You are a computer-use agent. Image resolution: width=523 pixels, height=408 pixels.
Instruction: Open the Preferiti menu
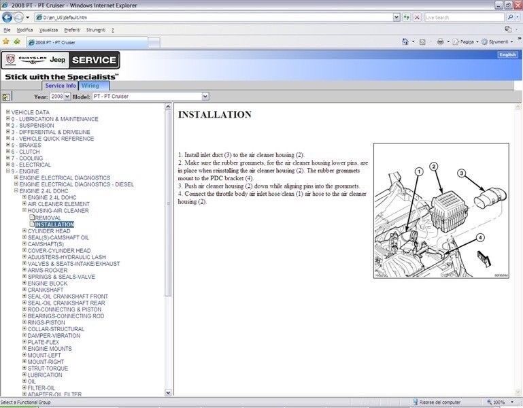tap(71, 30)
